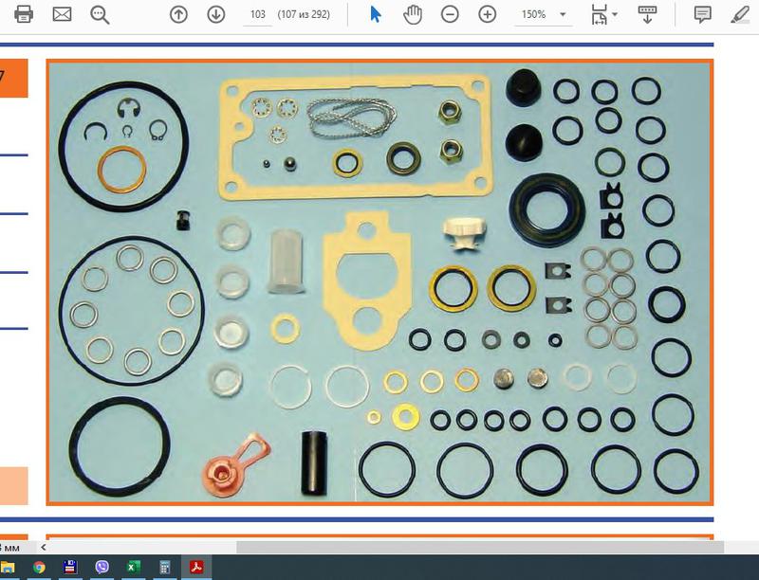Open Excel from the taskbar
This screenshot has width=759, height=580.
(133, 567)
